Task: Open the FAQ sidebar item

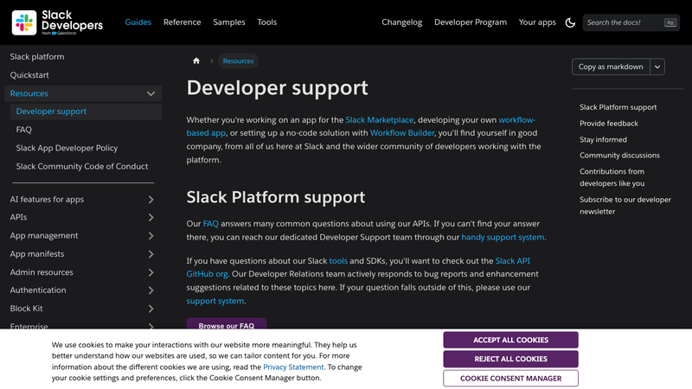Action: click(24, 130)
